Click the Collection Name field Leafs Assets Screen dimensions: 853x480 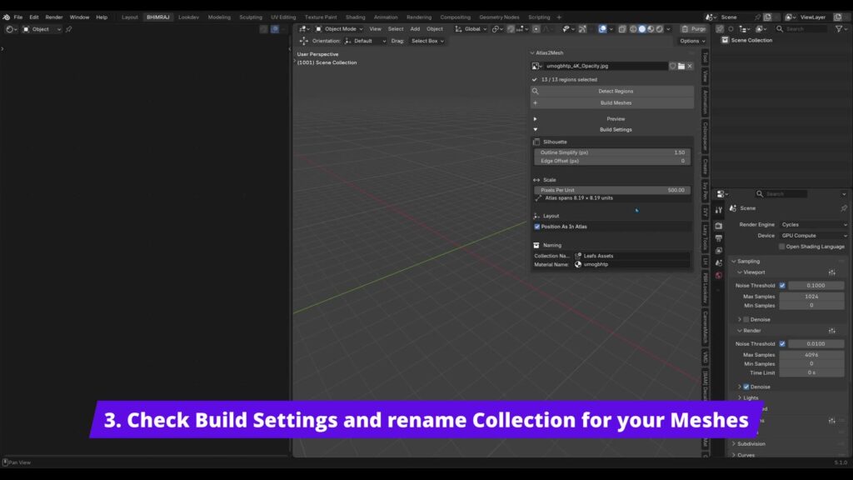tap(632, 256)
